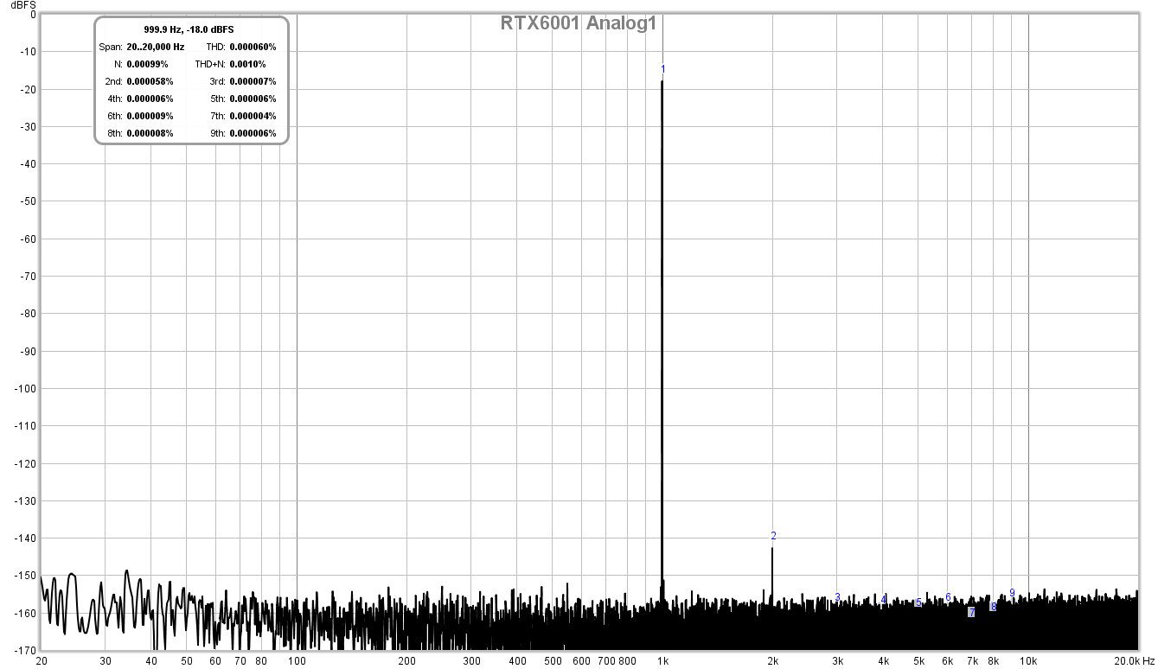Click the 4th harmonic marker near 4k
The width and height of the screenshot is (1158, 669).
click(883, 599)
